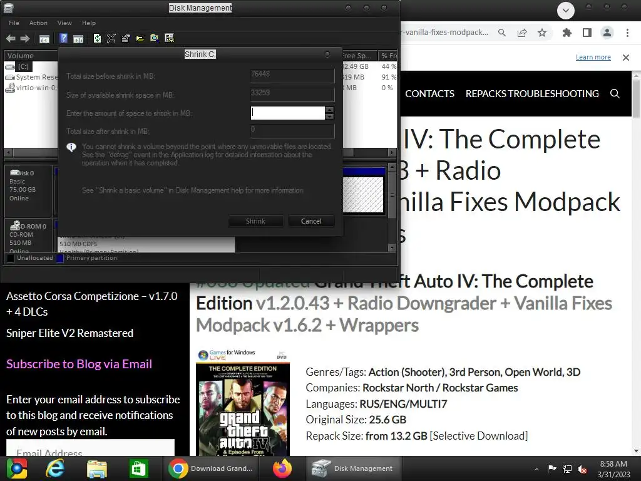Image resolution: width=641 pixels, height=481 pixels.
Task: Open REPACKS TROUBLESHOOTING menu item
Action: point(532,94)
